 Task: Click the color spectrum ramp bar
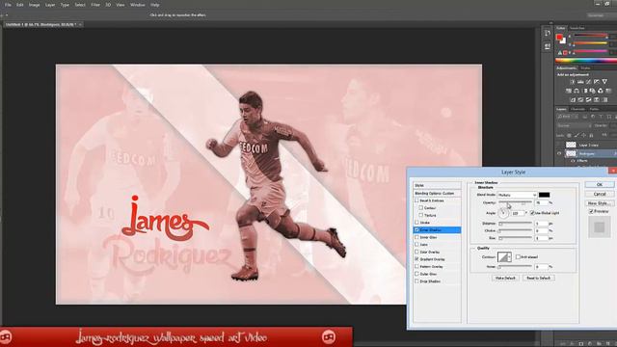coord(586,61)
